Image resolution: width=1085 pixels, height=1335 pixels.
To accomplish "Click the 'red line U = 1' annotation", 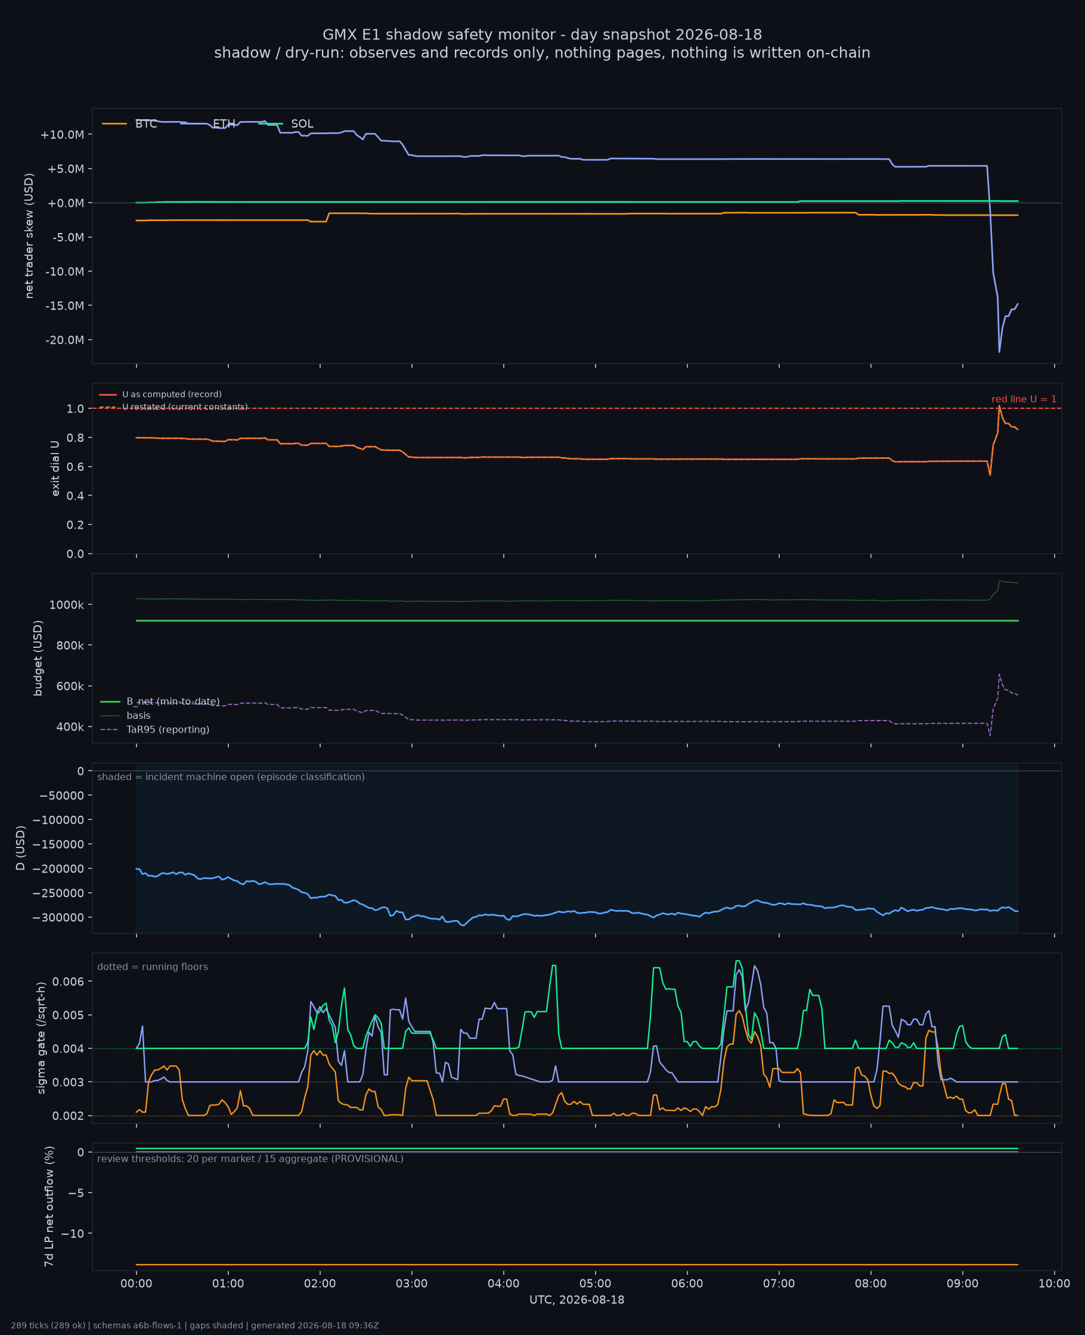I will [x=1024, y=399].
